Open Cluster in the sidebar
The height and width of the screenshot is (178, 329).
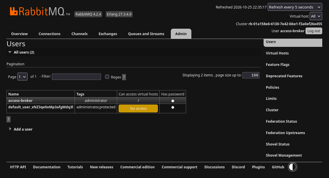tap(272, 110)
